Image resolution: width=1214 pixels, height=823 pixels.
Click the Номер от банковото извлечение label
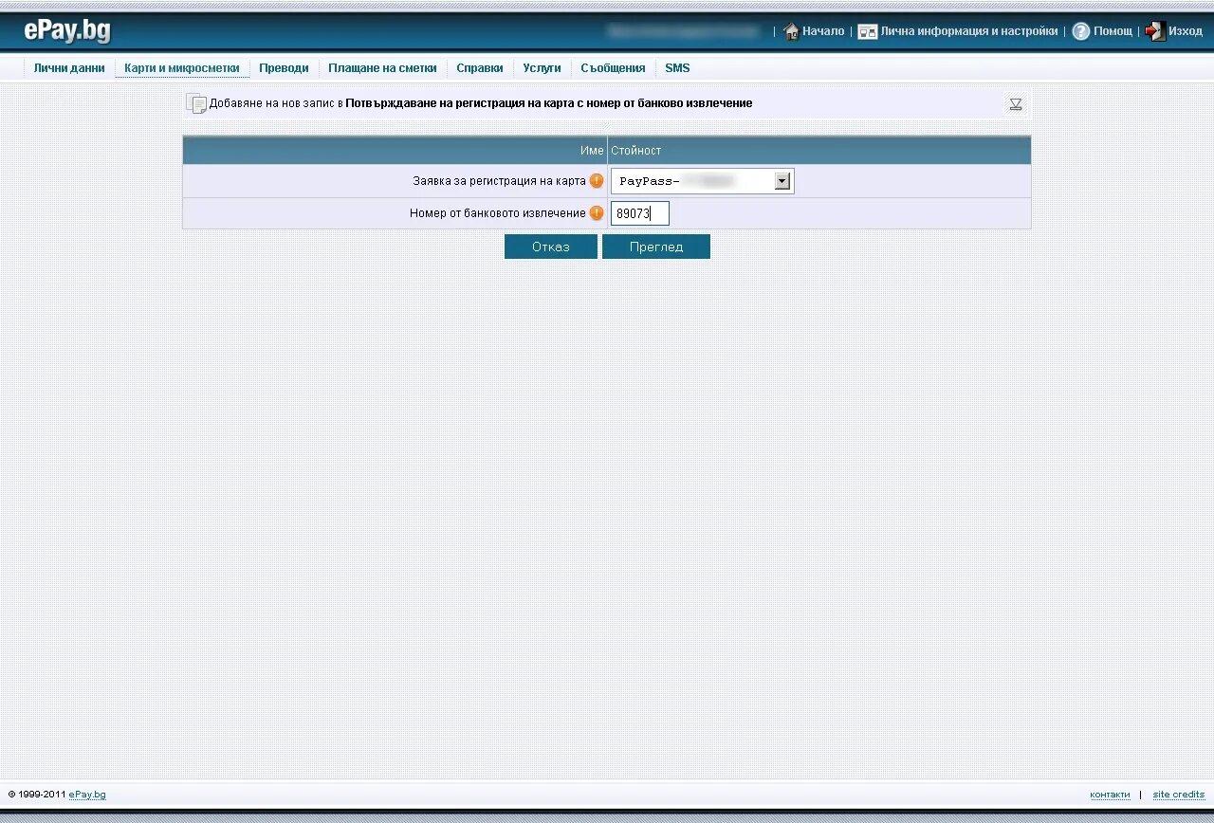(498, 213)
